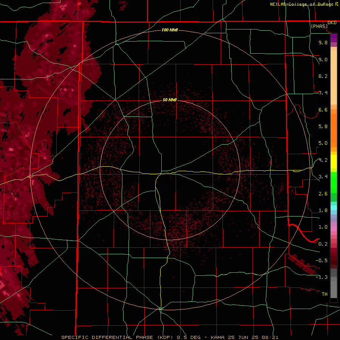Pick the bright green segment of the color bar

pyautogui.click(x=334, y=182)
